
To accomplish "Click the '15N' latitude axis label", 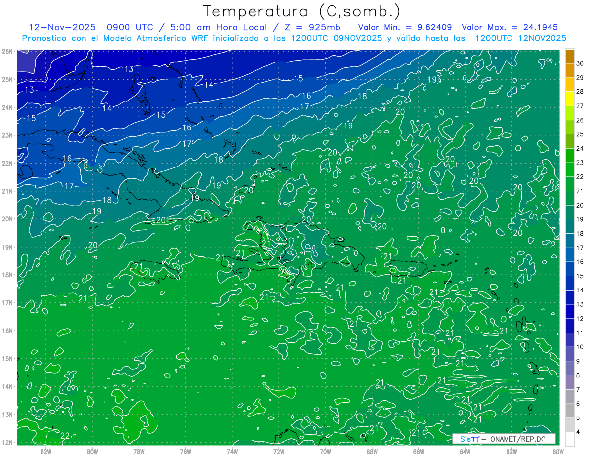I will [7, 358].
